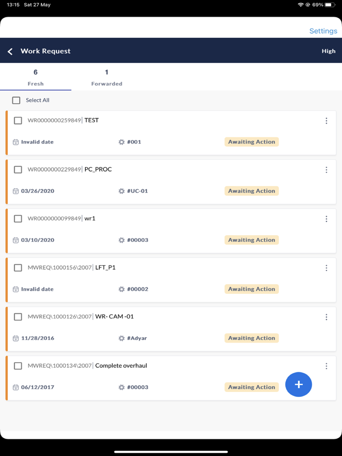Tap the blue plus add button
Image resolution: width=342 pixels, height=456 pixels.
click(299, 385)
